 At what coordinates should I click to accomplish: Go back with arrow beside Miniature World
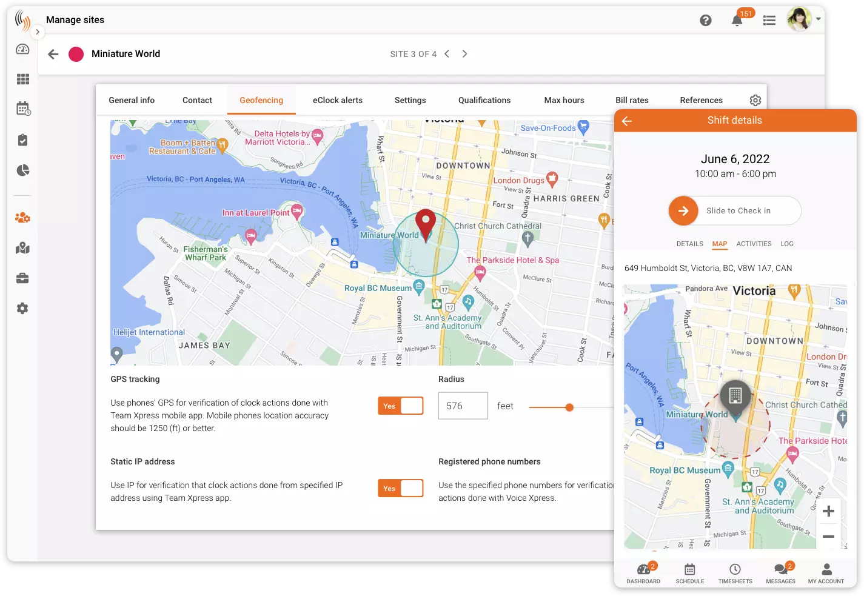(53, 54)
